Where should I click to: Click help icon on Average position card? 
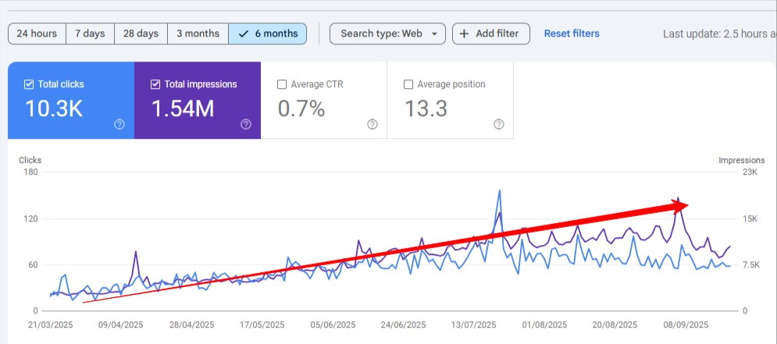point(499,124)
